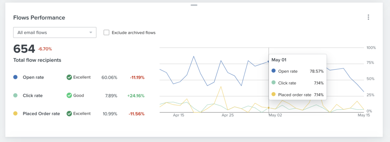The width and height of the screenshot is (390, 142).
Task: Click the 50% y-axis label
Action: pyautogui.click(x=371, y=79)
